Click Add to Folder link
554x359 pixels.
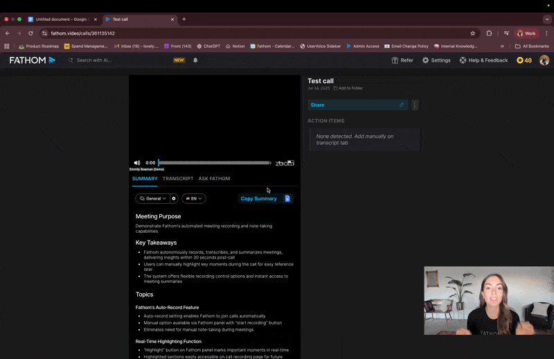348,88
